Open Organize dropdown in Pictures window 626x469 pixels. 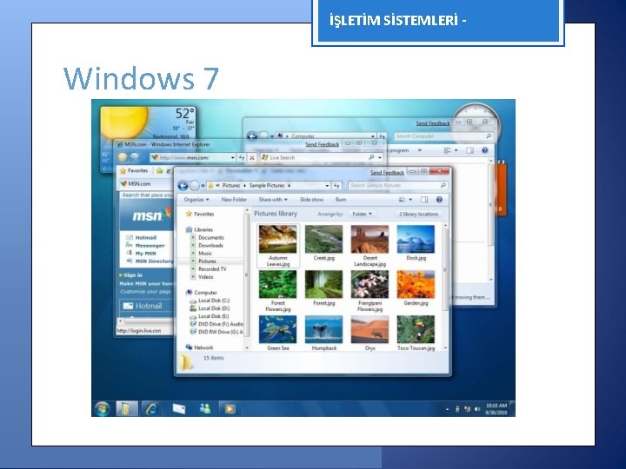[x=196, y=200]
